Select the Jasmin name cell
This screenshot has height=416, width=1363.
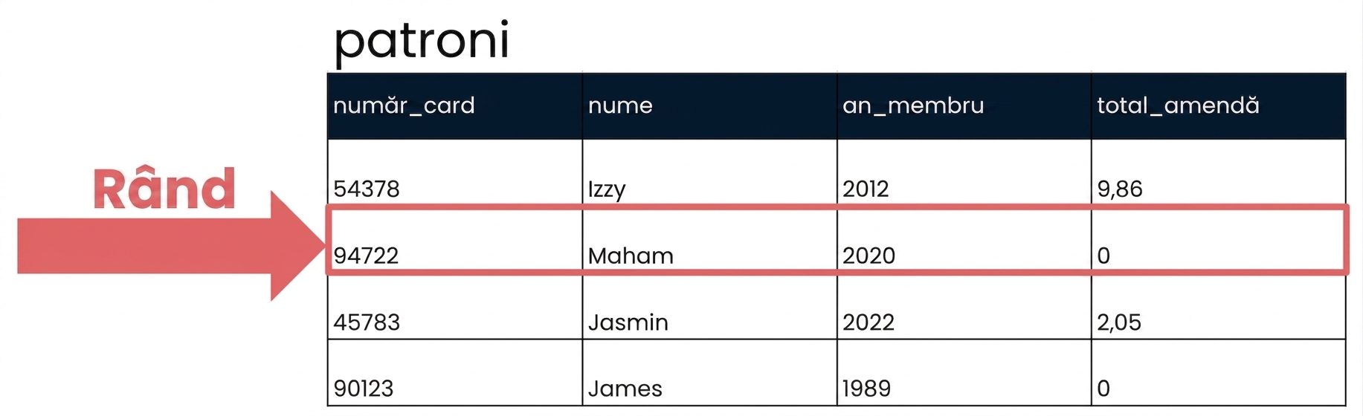tap(709, 307)
